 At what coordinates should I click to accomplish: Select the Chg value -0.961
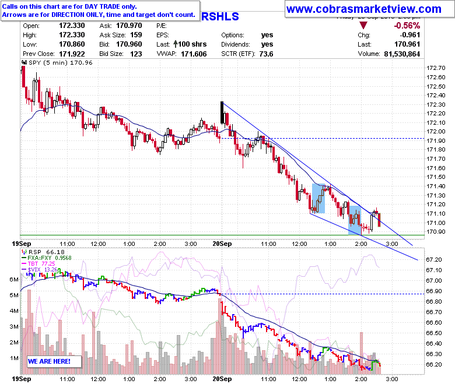click(x=409, y=35)
